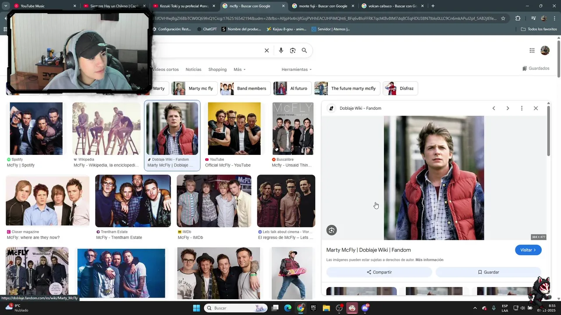Close the image preview panel
Screen dimensions: 561x315
[x=536, y=108]
